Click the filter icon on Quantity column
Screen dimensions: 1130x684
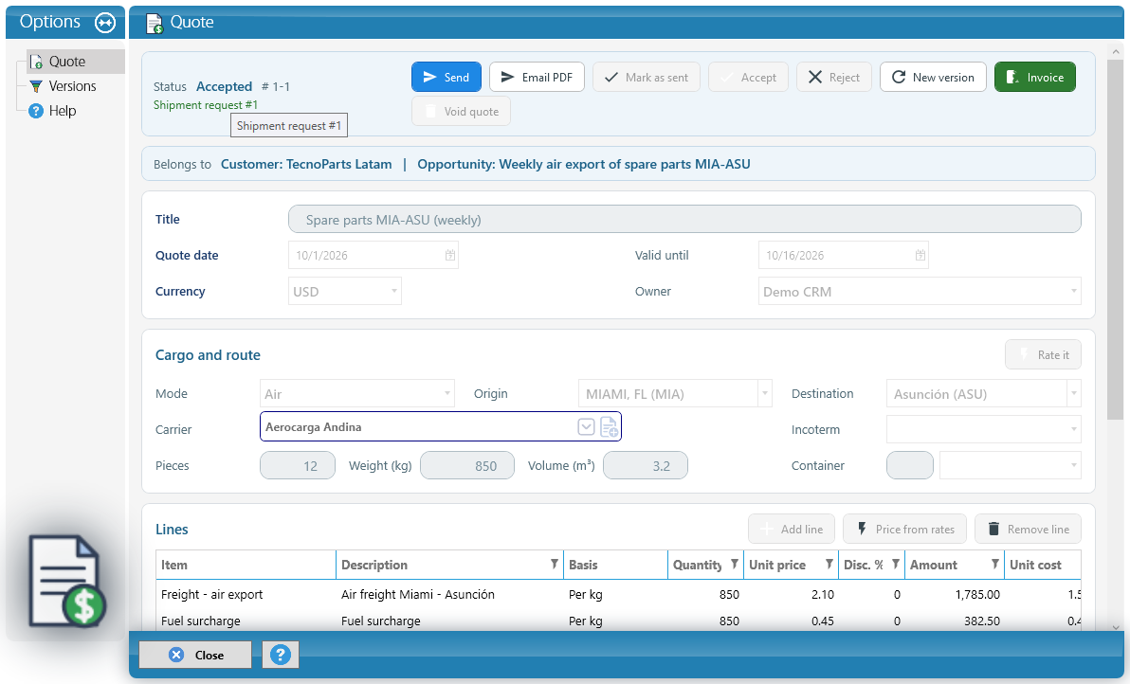coord(735,565)
